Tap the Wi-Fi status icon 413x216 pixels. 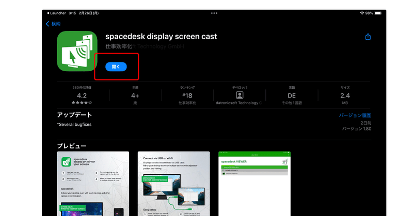point(362,13)
